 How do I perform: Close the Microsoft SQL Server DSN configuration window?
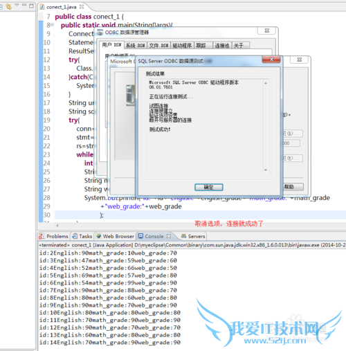[x=299, y=60]
